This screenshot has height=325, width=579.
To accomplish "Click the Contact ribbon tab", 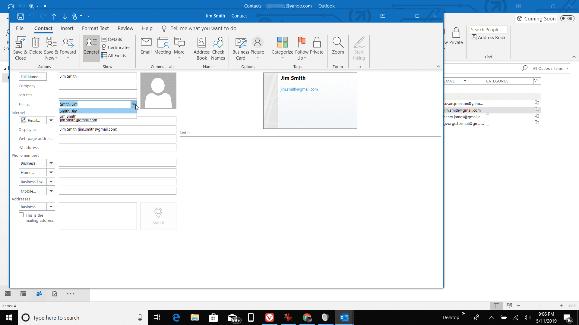I will [x=43, y=28].
